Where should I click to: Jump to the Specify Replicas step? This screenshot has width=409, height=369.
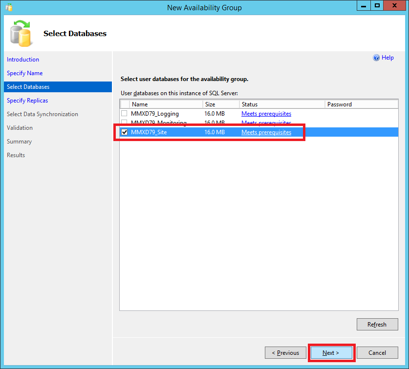coord(27,101)
